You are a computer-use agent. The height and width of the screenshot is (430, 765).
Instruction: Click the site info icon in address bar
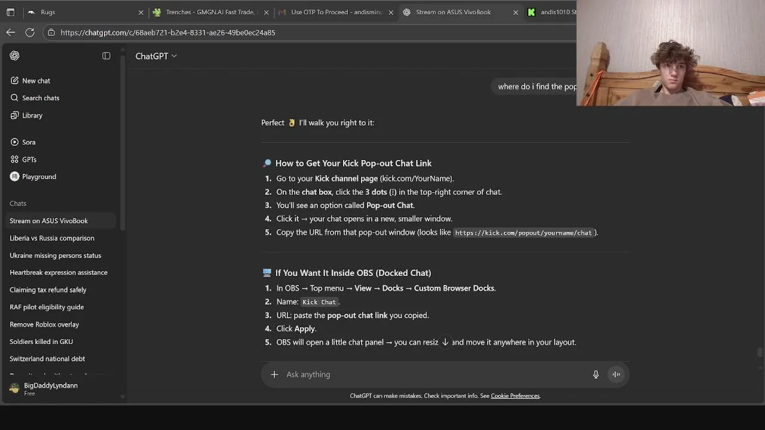pyautogui.click(x=51, y=32)
